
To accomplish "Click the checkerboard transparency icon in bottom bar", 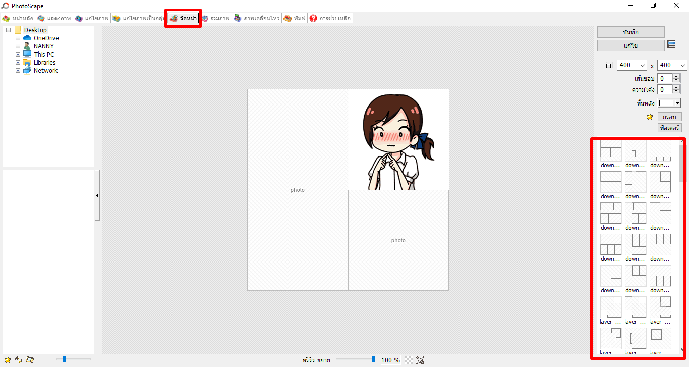I will tap(409, 360).
